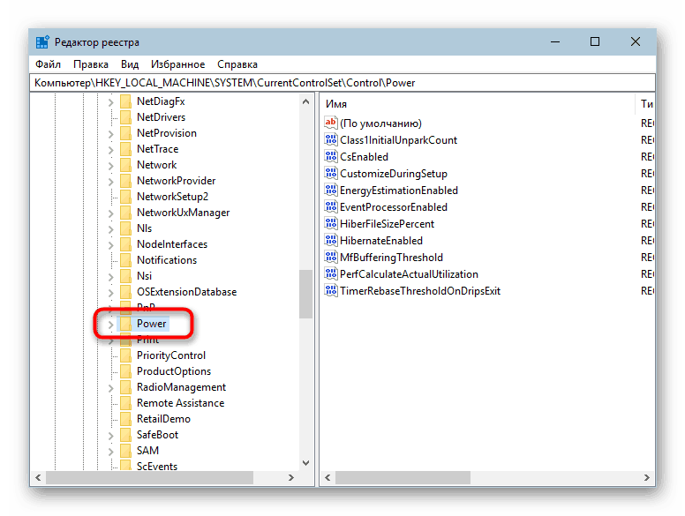
Task: Click the Network folder icon
Action: click(x=125, y=165)
